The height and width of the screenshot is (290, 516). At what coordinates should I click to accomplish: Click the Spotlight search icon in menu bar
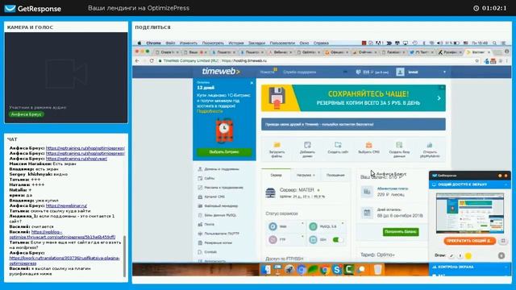[x=494, y=43]
